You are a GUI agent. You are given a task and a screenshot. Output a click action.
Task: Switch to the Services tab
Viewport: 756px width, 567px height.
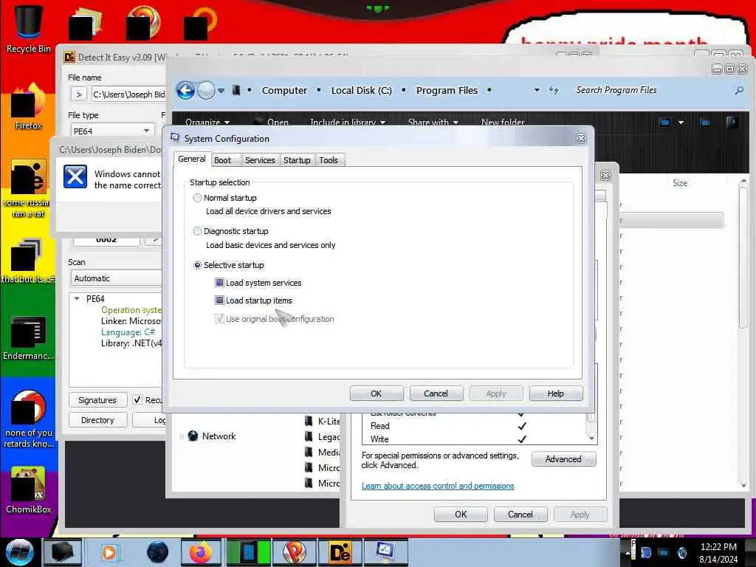pyautogui.click(x=260, y=160)
